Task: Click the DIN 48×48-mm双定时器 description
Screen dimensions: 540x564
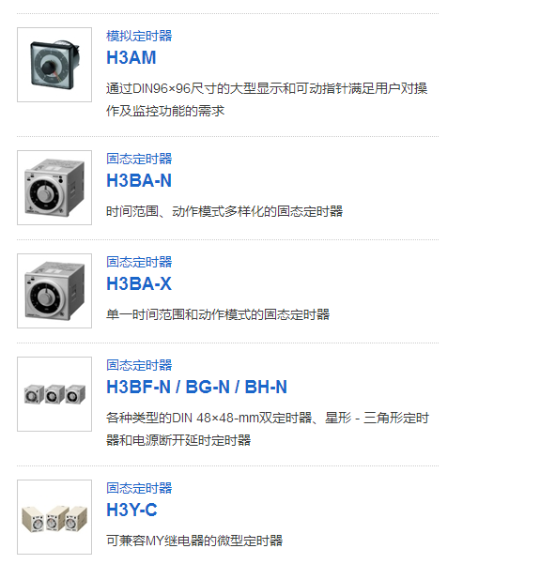Action: point(268,429)
